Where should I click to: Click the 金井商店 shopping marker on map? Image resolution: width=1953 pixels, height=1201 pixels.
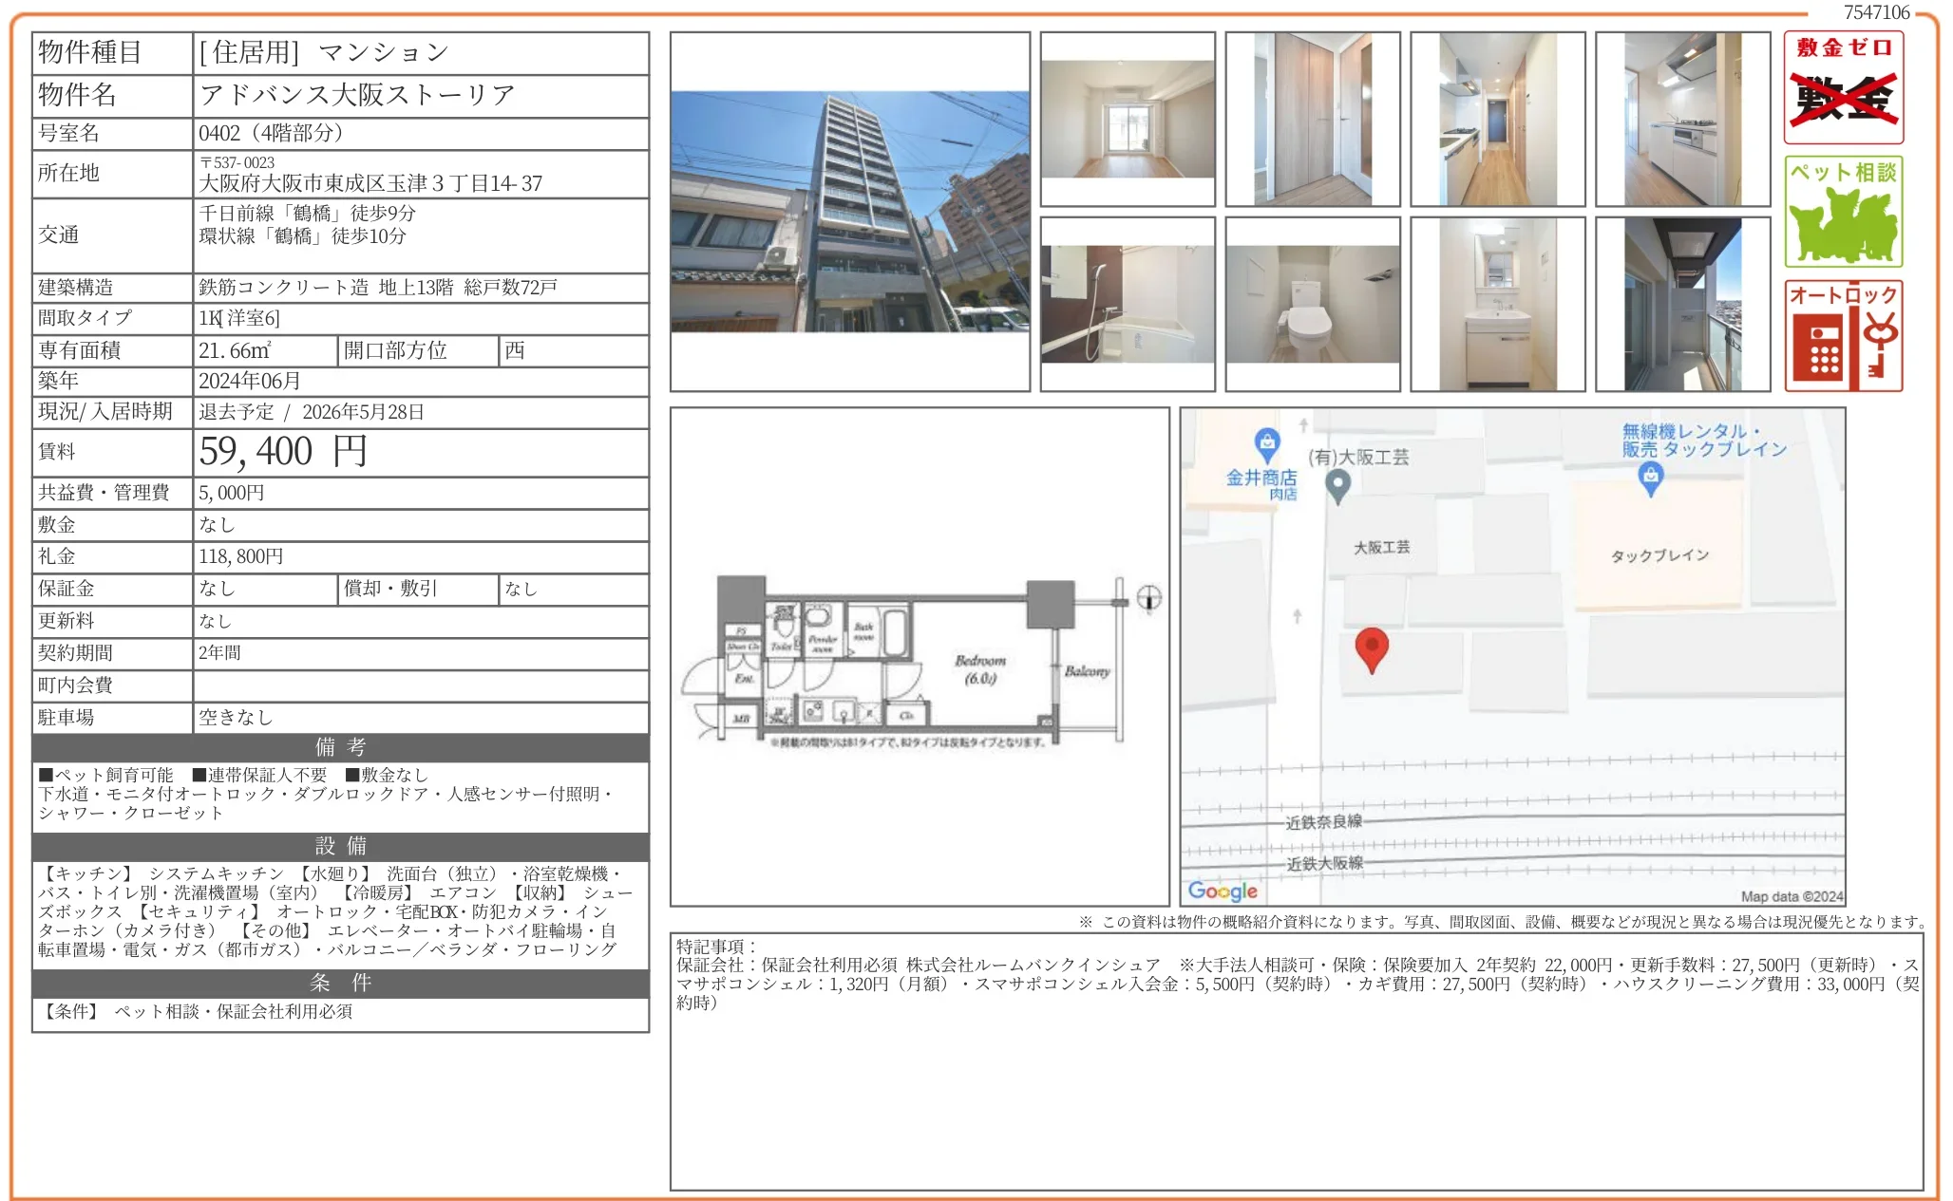point(1266,443)
